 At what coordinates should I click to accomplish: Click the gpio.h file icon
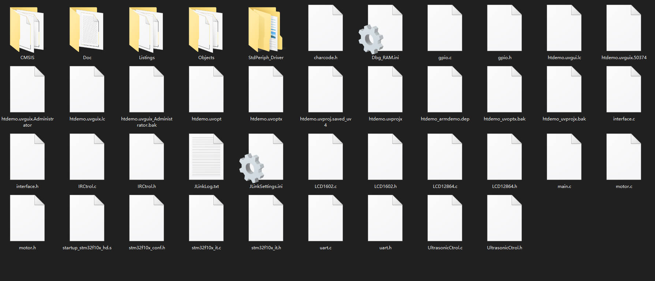[x=504, y=28]
